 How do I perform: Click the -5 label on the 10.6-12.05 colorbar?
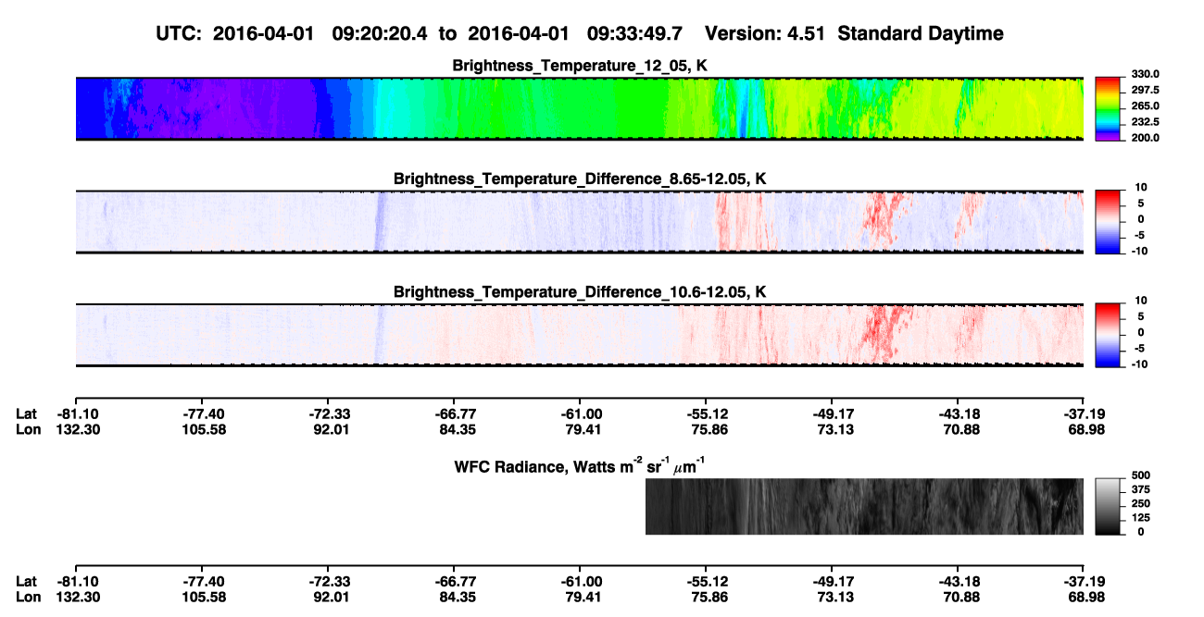1141,348
